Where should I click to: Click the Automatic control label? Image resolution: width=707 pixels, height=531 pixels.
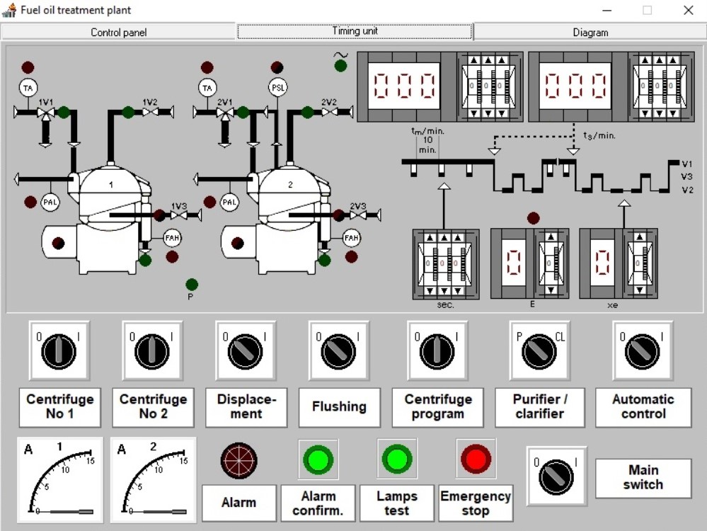point(643,407)
